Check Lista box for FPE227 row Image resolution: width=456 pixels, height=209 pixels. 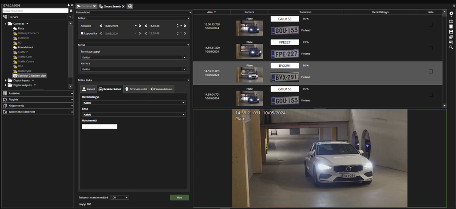(x=431, y=48)
